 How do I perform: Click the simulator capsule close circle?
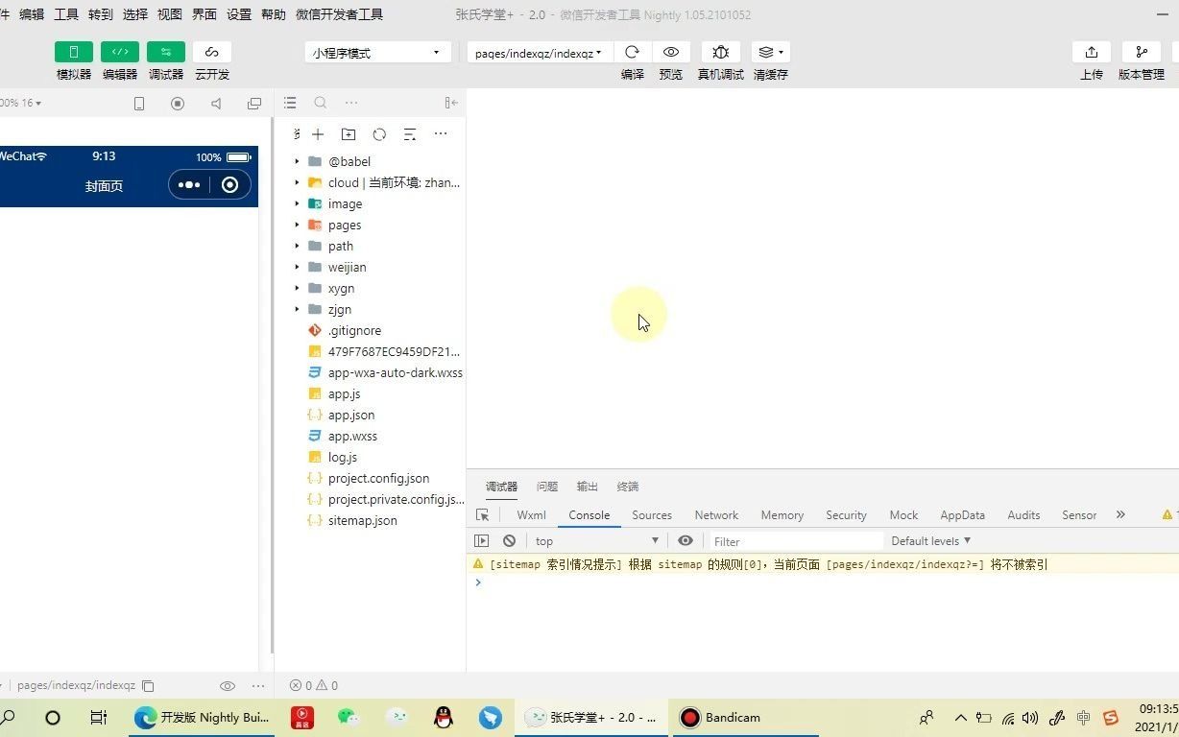(229, 185)
